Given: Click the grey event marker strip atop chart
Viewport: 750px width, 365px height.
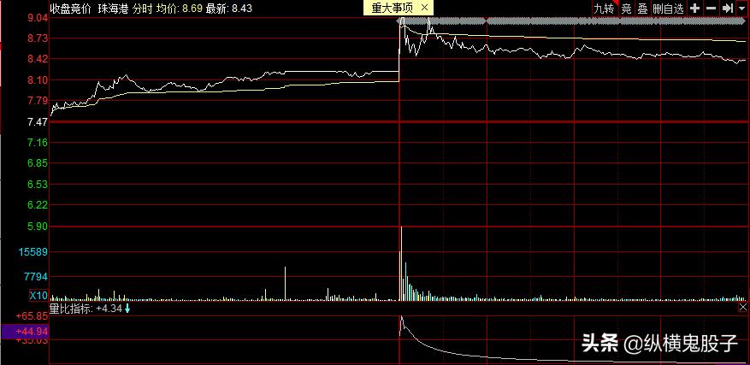Looking at the screenshot, I should [x=571, y=21].
